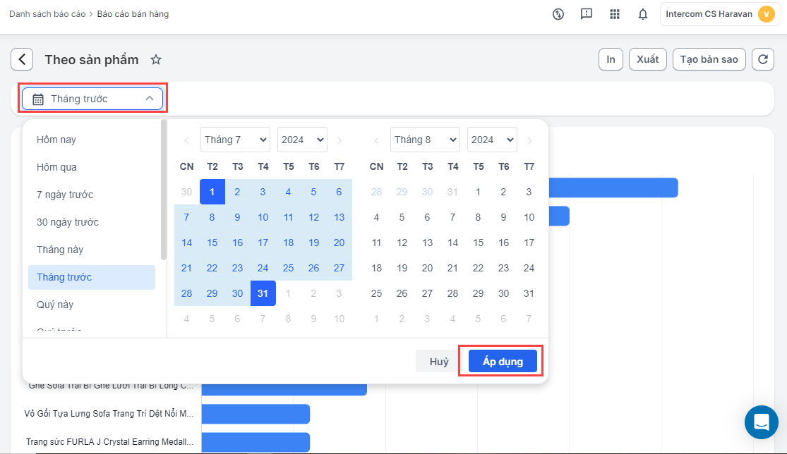
Task: Choose the 7 ngày trước preset
Action: pyautogui.click(x=65, y=195)
